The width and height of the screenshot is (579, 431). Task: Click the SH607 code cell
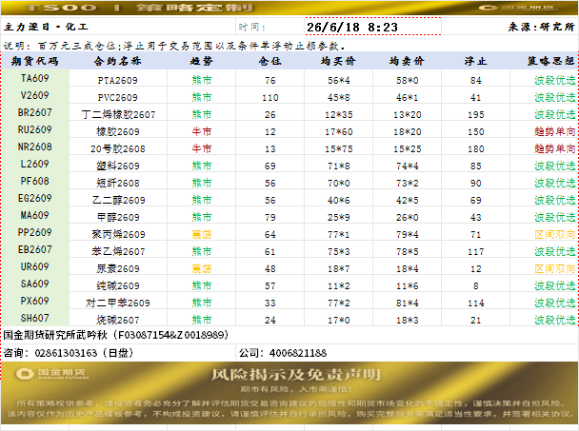[x=35, y=318]
